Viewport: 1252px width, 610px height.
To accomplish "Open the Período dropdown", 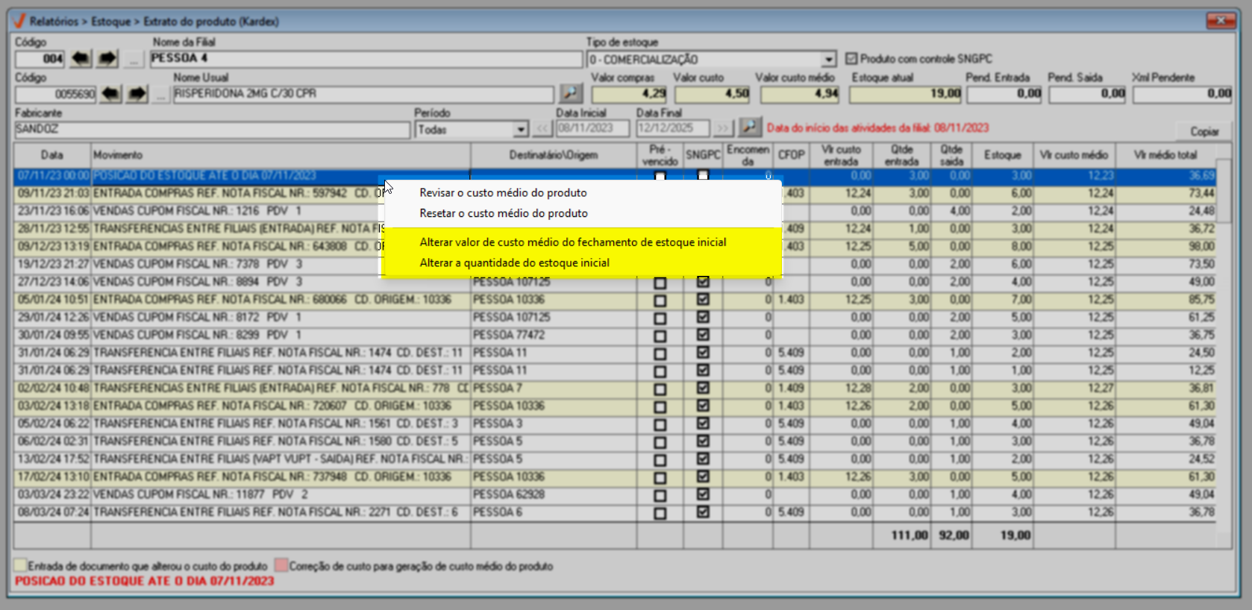I will point(521,130).
